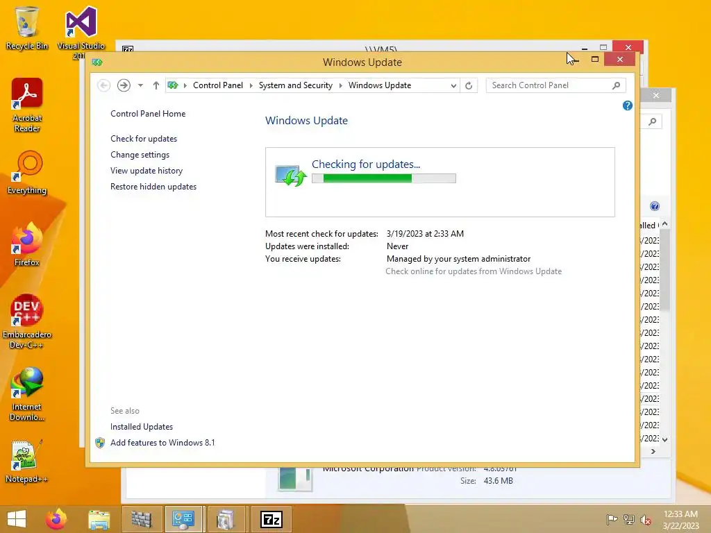Click the search magnifier in Control Panel search
Viewport: 711px width, 533px height.
point(616,85)
